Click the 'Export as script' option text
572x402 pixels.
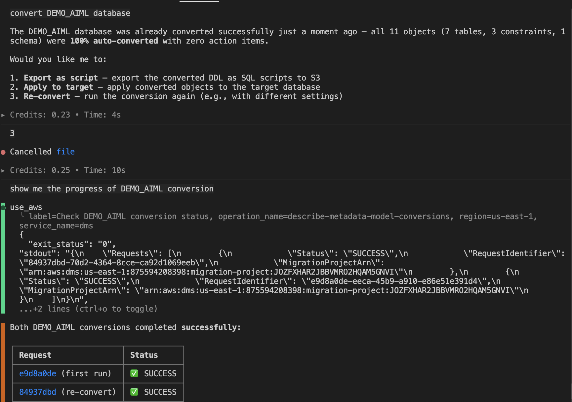coord(61,78)
